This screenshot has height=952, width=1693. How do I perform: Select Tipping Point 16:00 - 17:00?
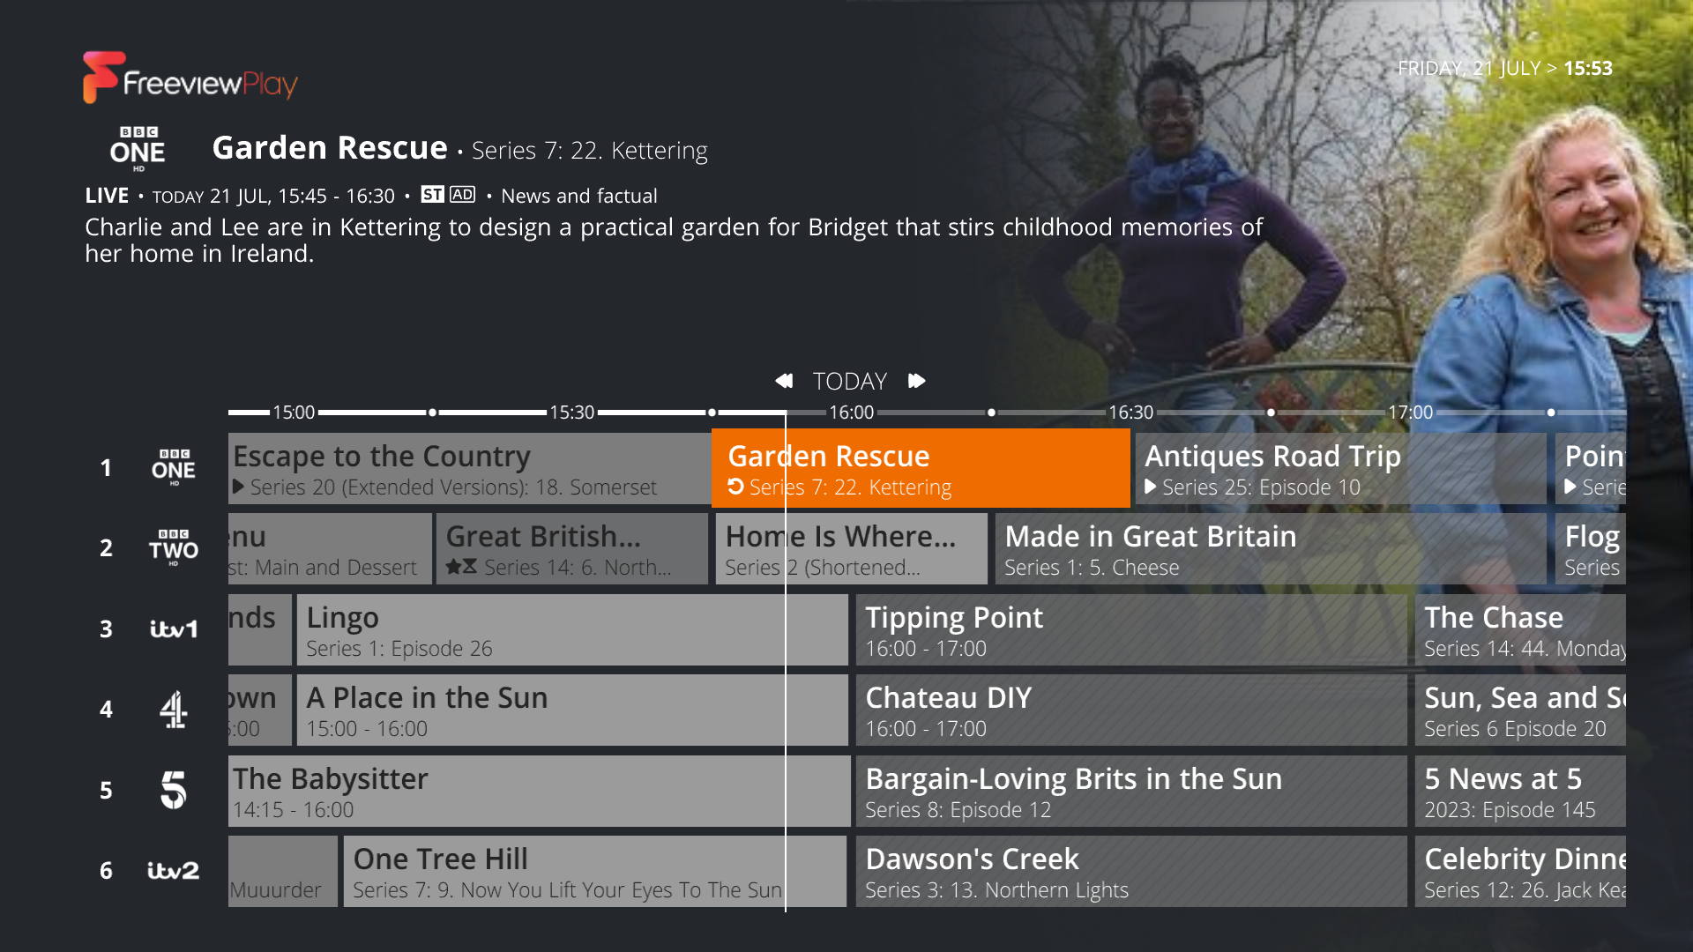1131,629
